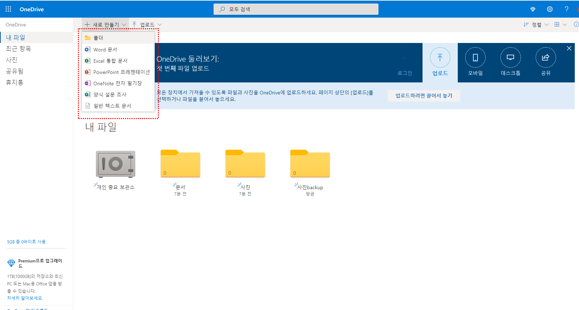Open the app launcher grid icon
This screenshot has height=310, width=579.
[x=8, y=9]
